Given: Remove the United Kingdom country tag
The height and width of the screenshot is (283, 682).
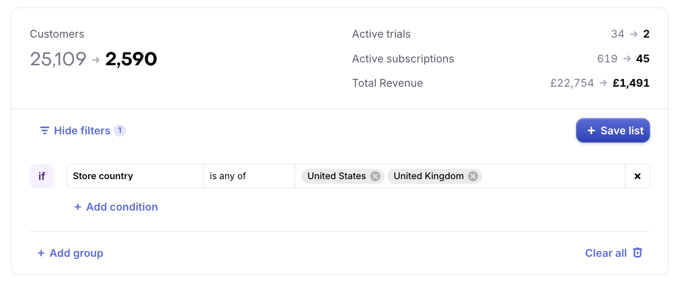Looking at the screenshot, I should pos(473,176).
